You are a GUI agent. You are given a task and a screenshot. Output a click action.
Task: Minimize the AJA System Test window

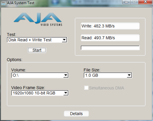tap(126, 2)
